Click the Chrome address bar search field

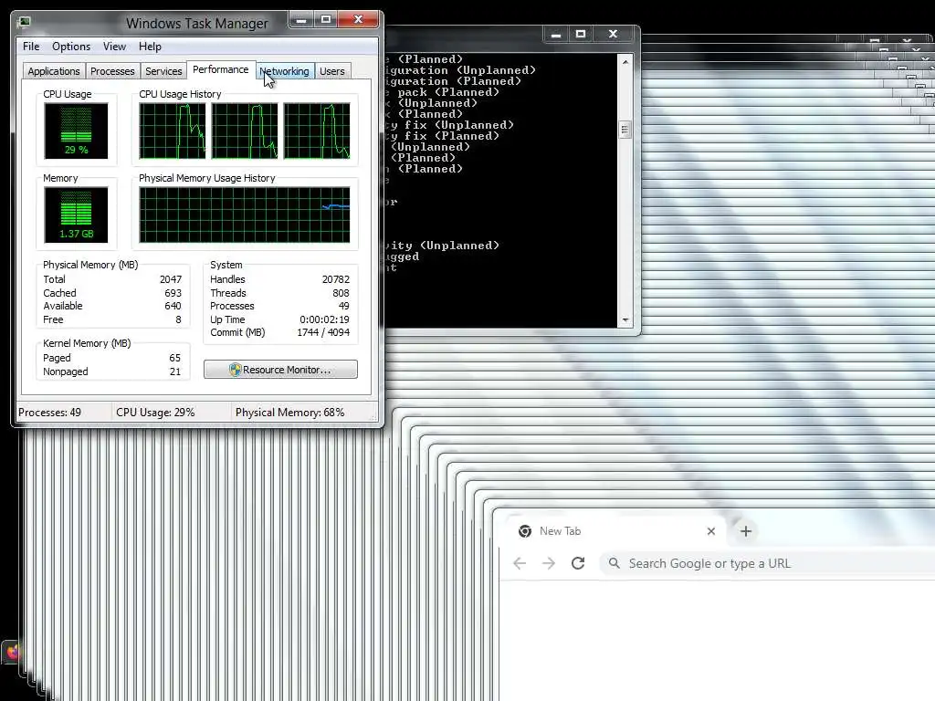[x=767, y=563]
